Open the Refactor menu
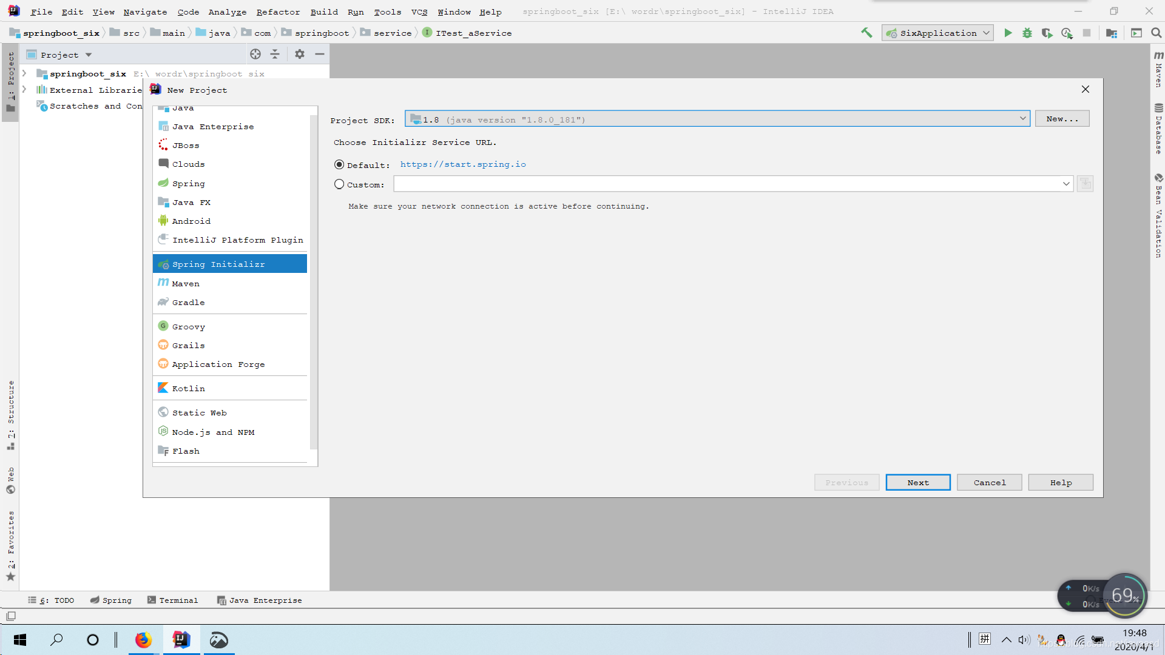1165x655 pixels. pos(278,12)
